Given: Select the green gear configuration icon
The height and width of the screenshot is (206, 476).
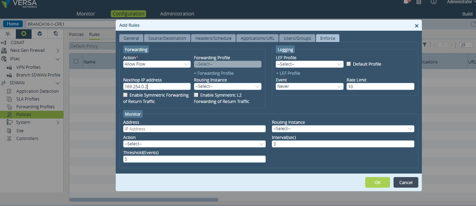Looking at the screenshot, I should 24,34.
